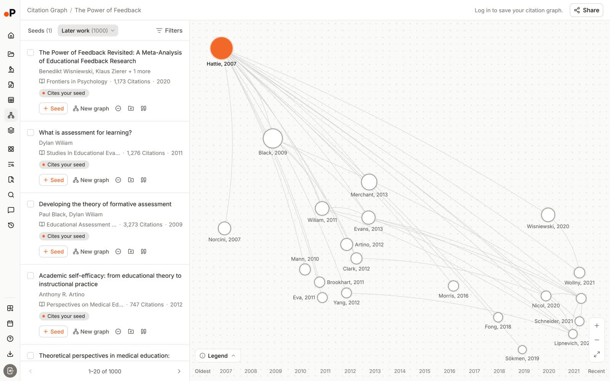
Task: Click the user account icon at bottom-left
Action: (10, 371)
